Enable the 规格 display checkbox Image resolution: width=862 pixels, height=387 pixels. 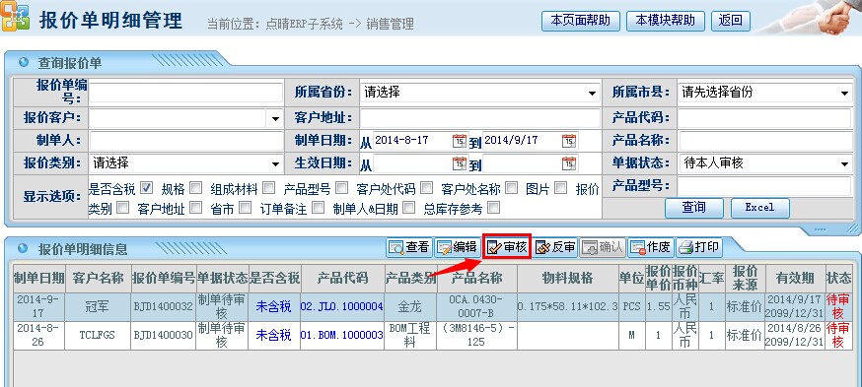point(195,188)
